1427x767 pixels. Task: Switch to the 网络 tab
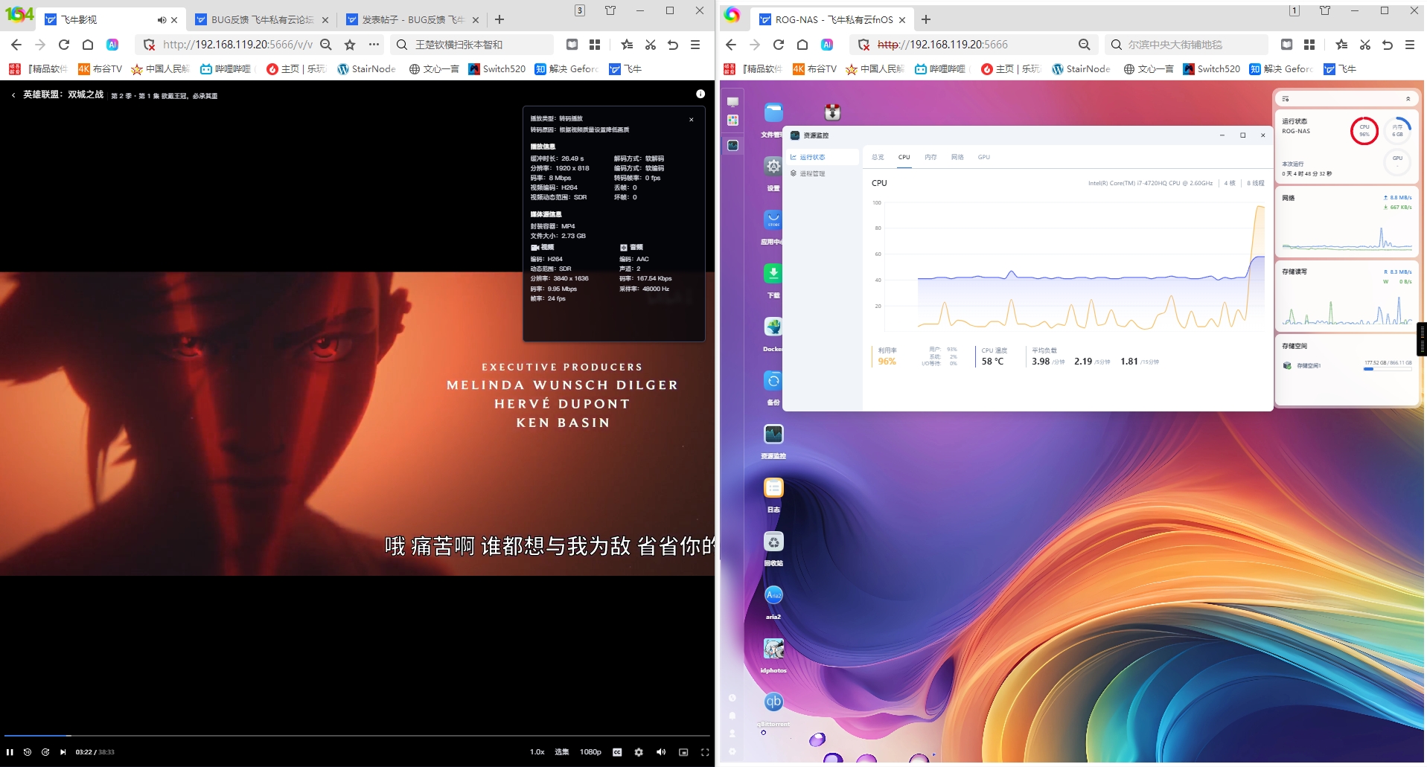click(x=957, y=157)
